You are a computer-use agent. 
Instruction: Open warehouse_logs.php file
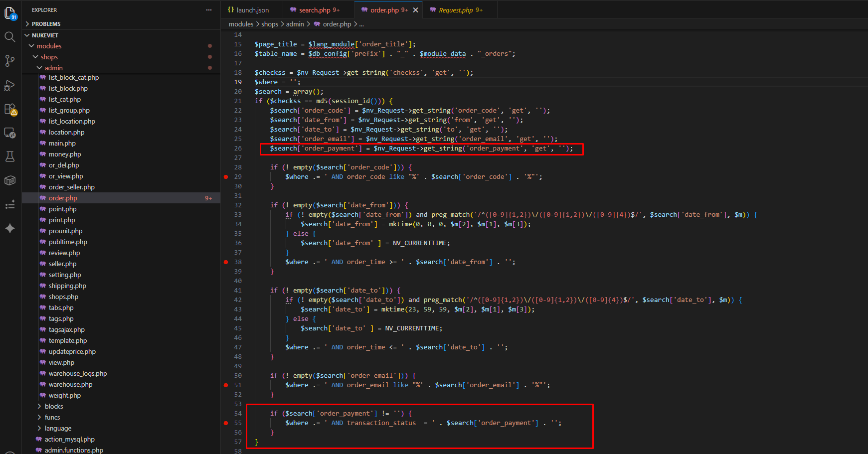[x=78, y=374]
